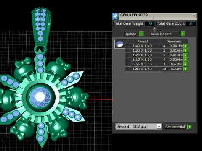Screen dimensions: 202x151
Task: Click the pendant bail with pavé stones
Action: point(41,26)
